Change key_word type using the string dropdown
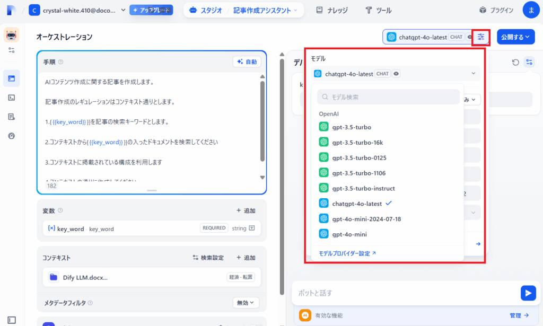The image size is (543, 326). pos(243,227)
